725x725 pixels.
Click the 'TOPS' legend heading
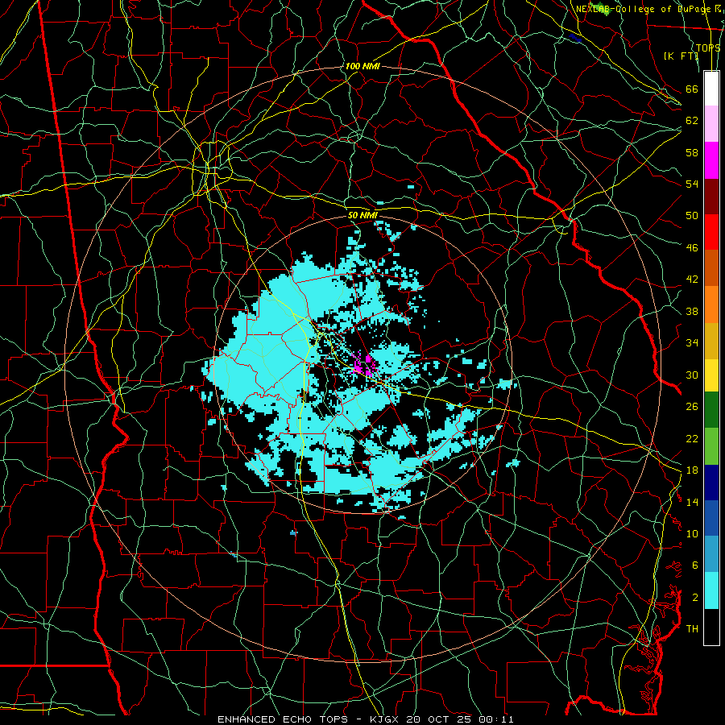(708, 48)
